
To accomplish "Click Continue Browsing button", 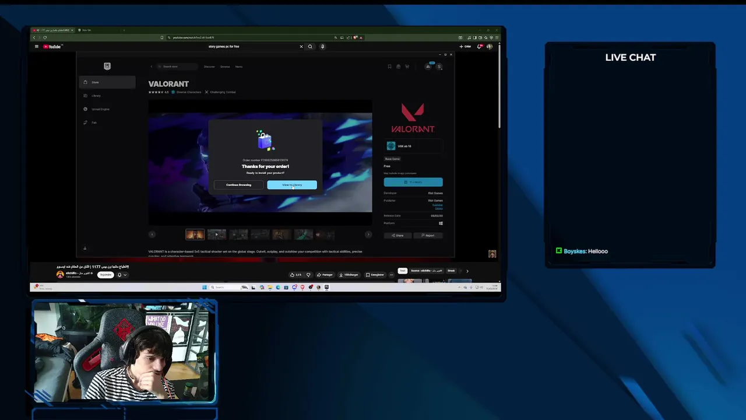I will point(238,185).
